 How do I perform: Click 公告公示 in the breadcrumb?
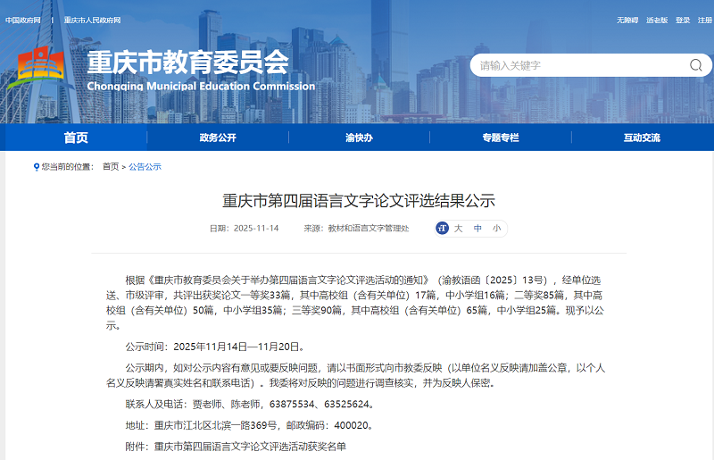(x=145, y=167)
